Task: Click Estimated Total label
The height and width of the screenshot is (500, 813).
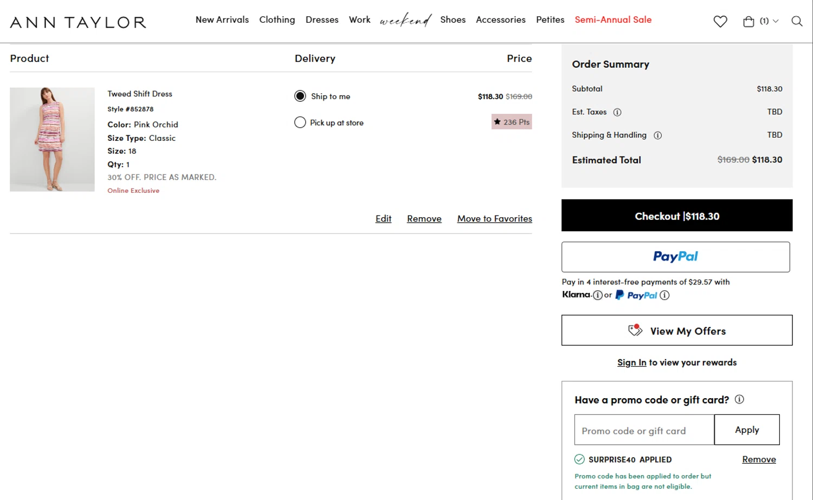Action: coord(606,160)
